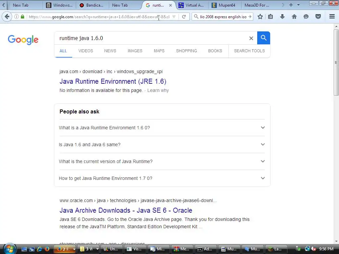The height and width of the screenshot is (254, 339).
Task: Bookmark this page with star icon
Action: pos(260,17)
